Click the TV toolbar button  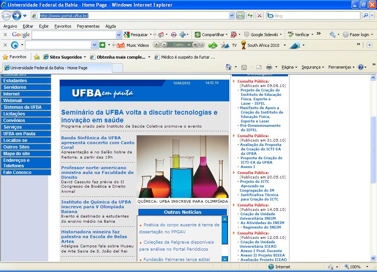coord(234,45)
